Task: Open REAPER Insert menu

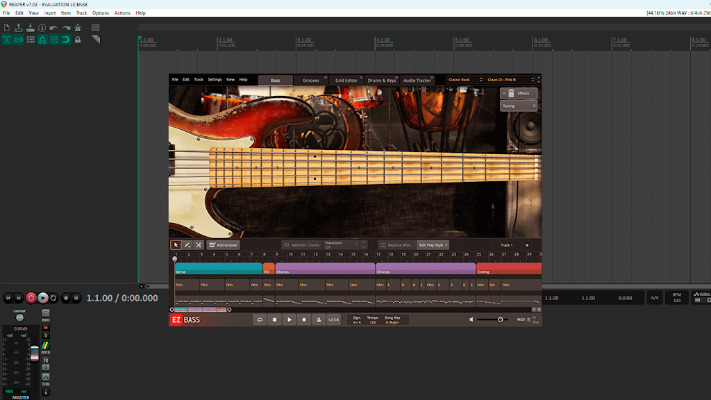Action: [x=50, y=13]
